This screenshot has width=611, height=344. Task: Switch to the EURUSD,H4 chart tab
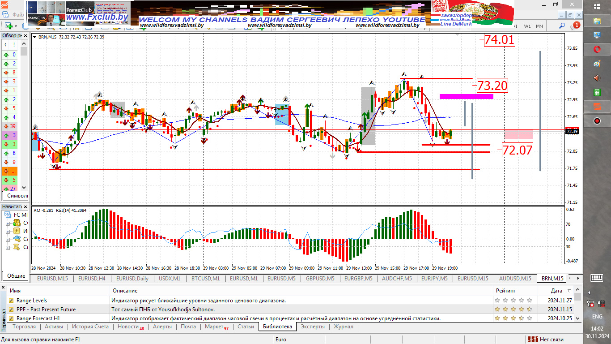(x=92, y=278)
